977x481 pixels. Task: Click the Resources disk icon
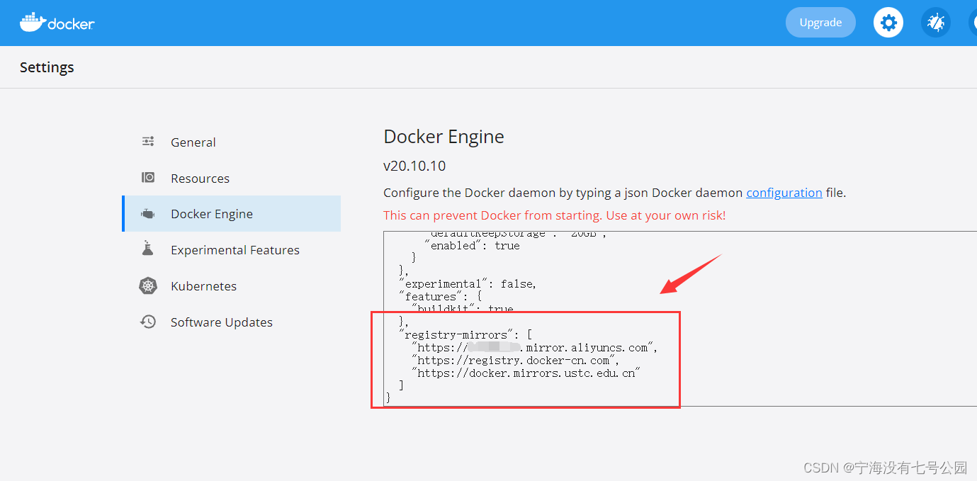(148, 178)
